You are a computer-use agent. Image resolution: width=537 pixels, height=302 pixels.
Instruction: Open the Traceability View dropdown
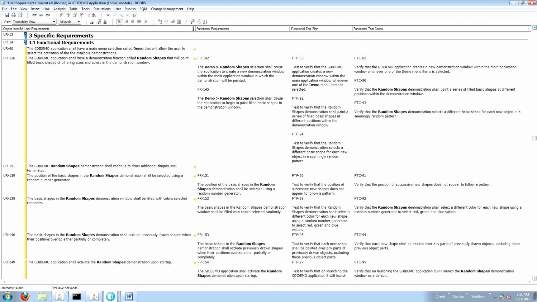click(54, 21)
